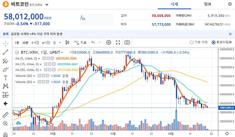Click the 58,012,000 KRW current price
235x137 pixels.
(x=28, y=17)
